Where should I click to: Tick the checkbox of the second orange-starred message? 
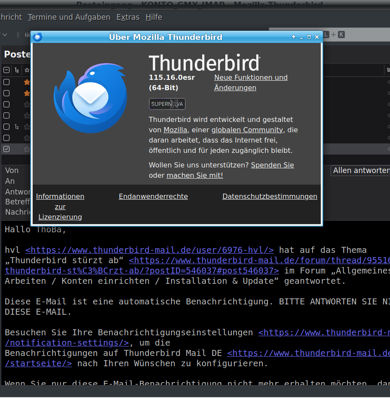[x=6, y=93]
